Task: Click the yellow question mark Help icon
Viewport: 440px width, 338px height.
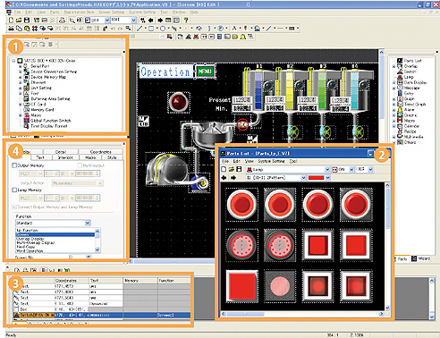Action: (x=186, y=20)
